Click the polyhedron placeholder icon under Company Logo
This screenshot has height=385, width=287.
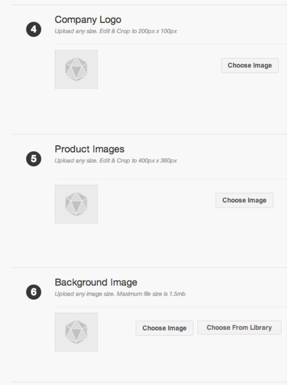tap(76, 69)
